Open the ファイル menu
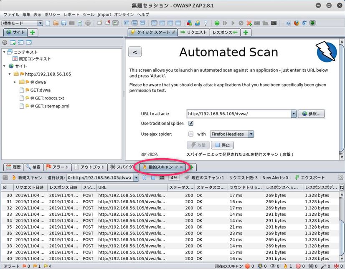Image resolution: width=345 pixels, height=269 pixels. point(11,15)
